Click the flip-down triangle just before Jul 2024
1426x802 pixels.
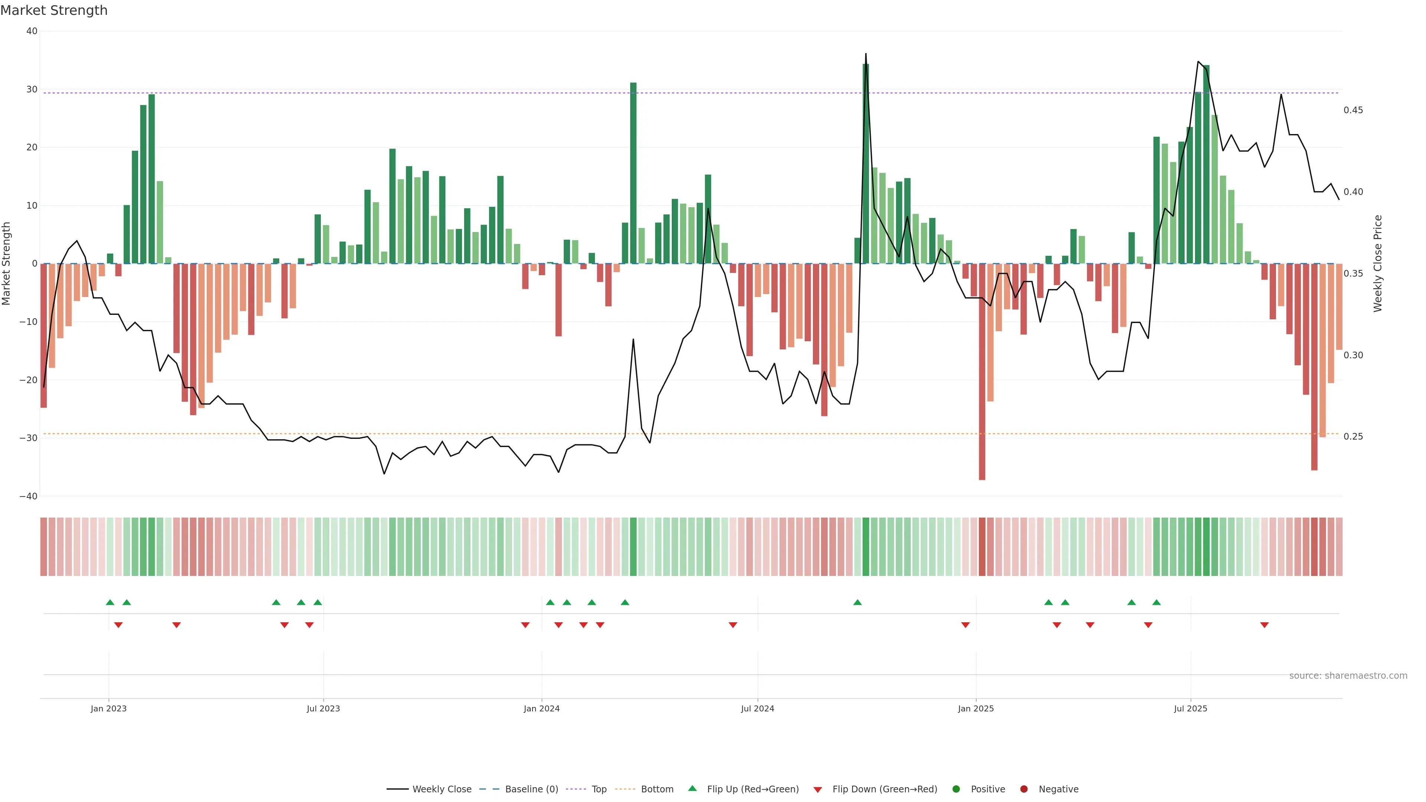pos(733,625)
